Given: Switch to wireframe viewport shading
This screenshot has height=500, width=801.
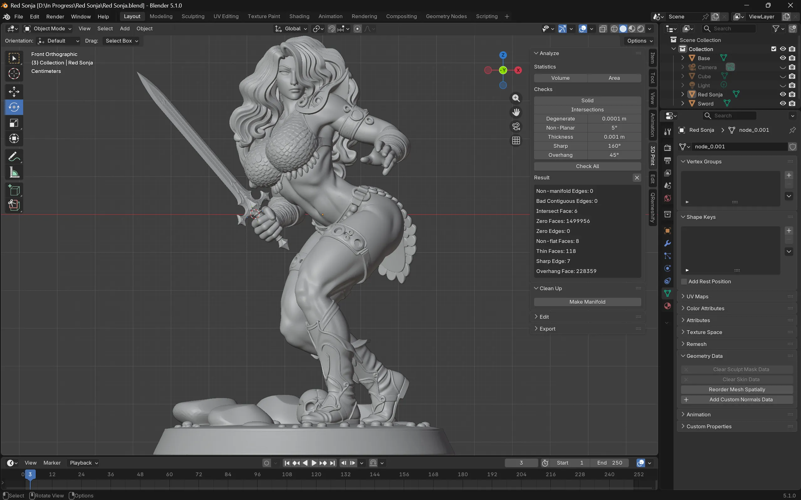Looking at the screenshot, I should (x=614, y=29).
